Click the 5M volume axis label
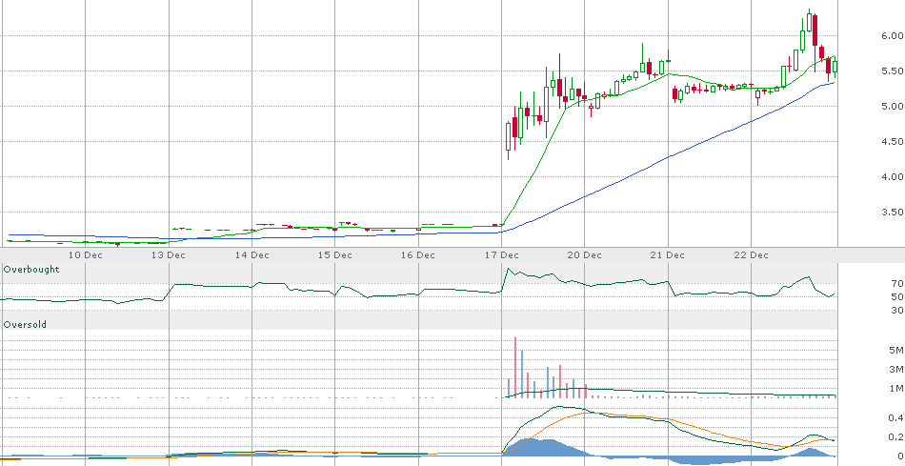 pos(895,350)
